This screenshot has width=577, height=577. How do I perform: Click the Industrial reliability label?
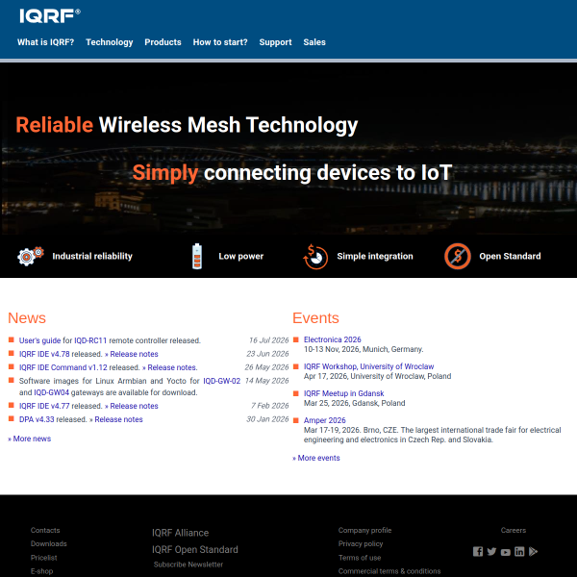(92, 256)
